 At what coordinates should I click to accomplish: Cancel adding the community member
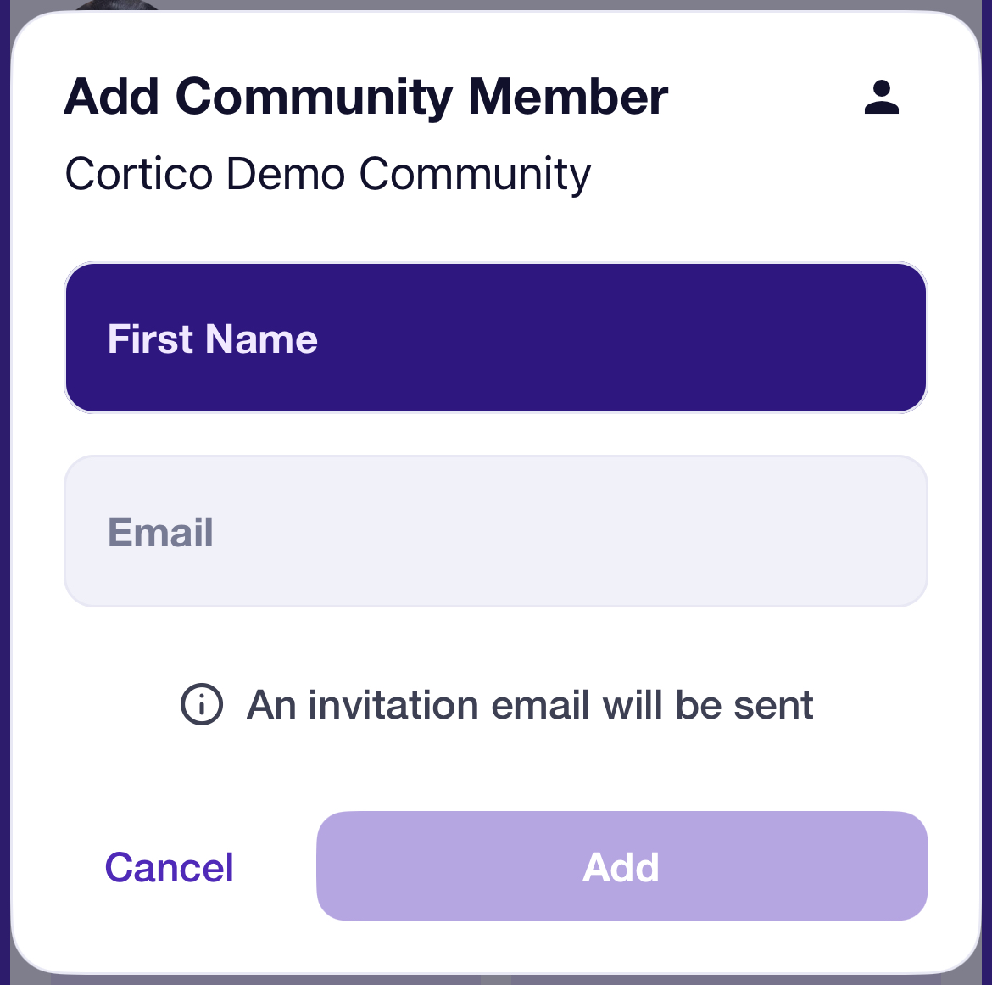point(169,866)
